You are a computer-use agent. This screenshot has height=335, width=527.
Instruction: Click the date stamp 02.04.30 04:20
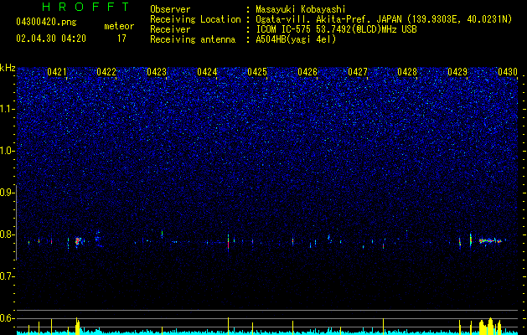[x=51, y=39]
